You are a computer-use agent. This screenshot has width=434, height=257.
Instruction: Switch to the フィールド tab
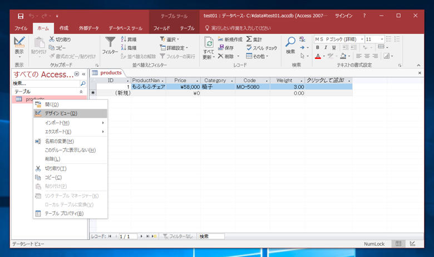(162, 28)
